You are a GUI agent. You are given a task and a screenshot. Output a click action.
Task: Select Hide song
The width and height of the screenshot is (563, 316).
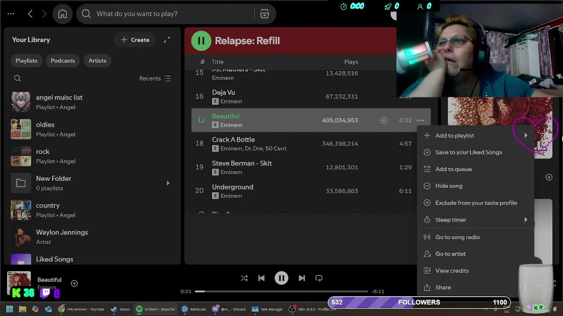pyautogui.click(x=475, y=186)
